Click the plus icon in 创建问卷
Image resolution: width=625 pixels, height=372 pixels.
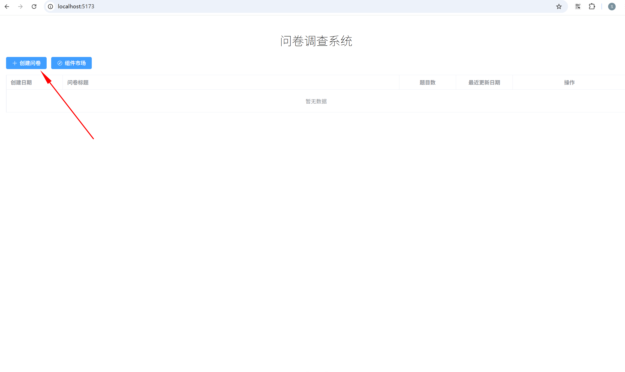point(15,63)
